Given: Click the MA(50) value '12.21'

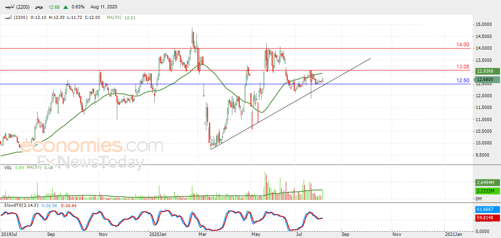Looking at the screenshot, I should click(130, 17).
